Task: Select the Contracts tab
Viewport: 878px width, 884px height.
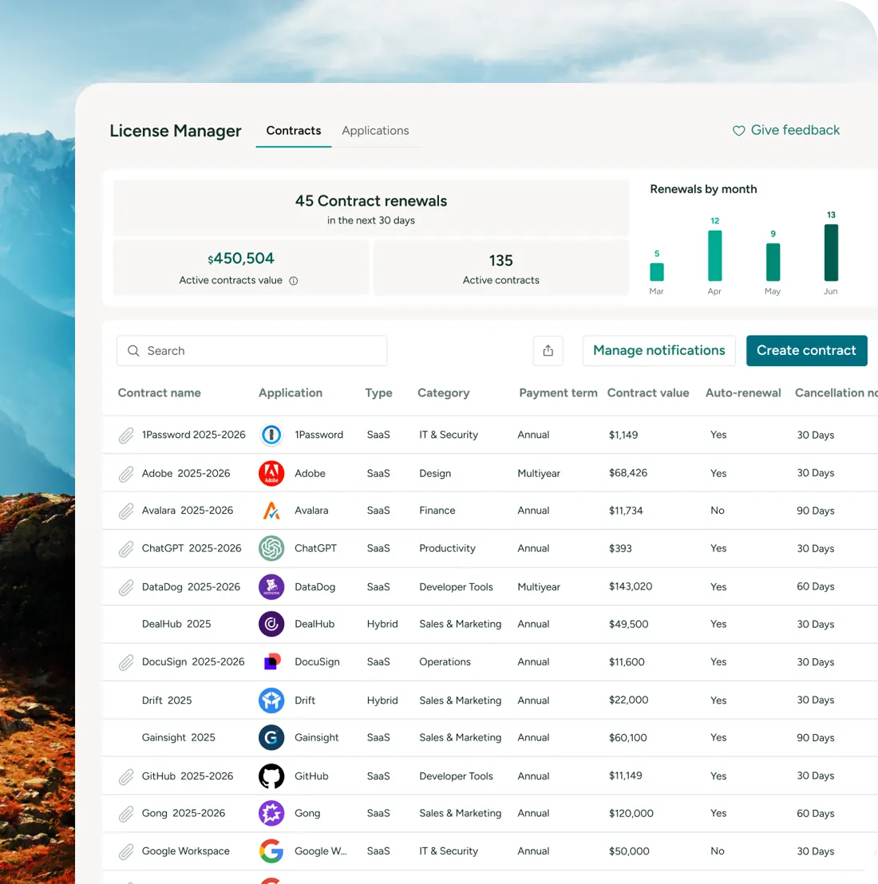Action: (x=294, y=131)
